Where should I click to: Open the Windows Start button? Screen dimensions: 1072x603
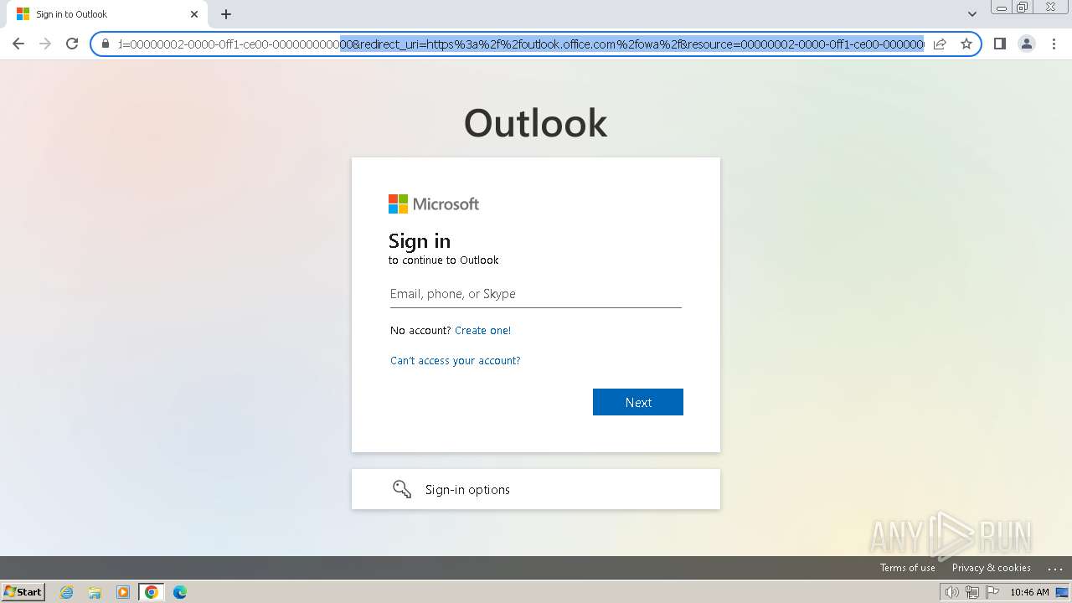(x=23, y=591)
